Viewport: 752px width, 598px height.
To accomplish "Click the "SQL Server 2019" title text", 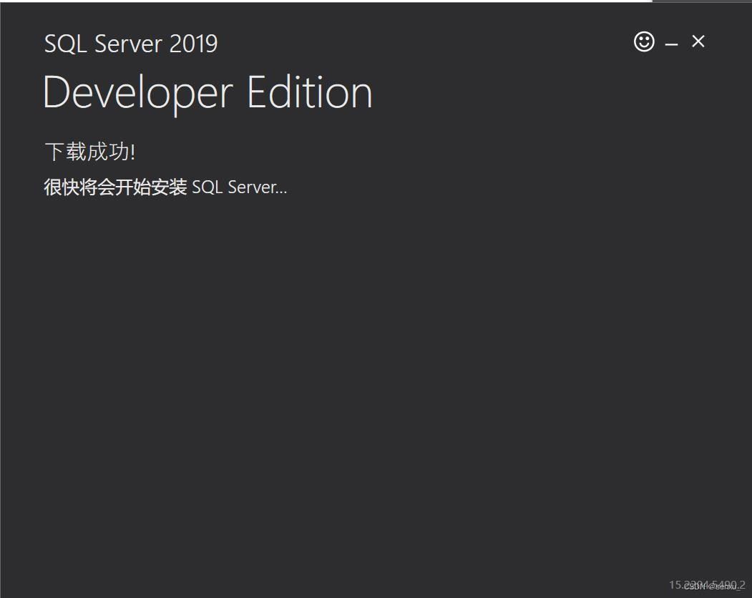I will [x=131, y=44].
